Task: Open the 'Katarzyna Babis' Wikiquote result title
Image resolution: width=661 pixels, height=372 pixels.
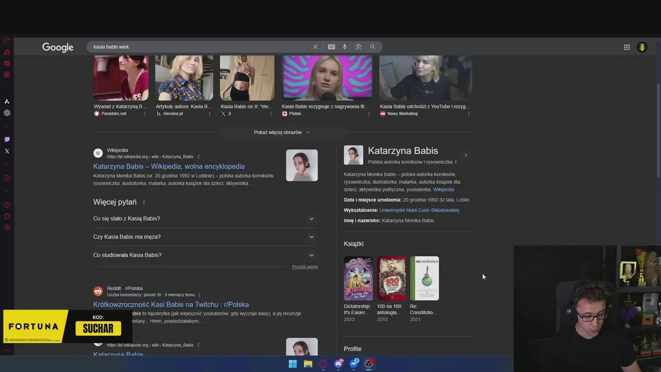Action: (118, 354)
